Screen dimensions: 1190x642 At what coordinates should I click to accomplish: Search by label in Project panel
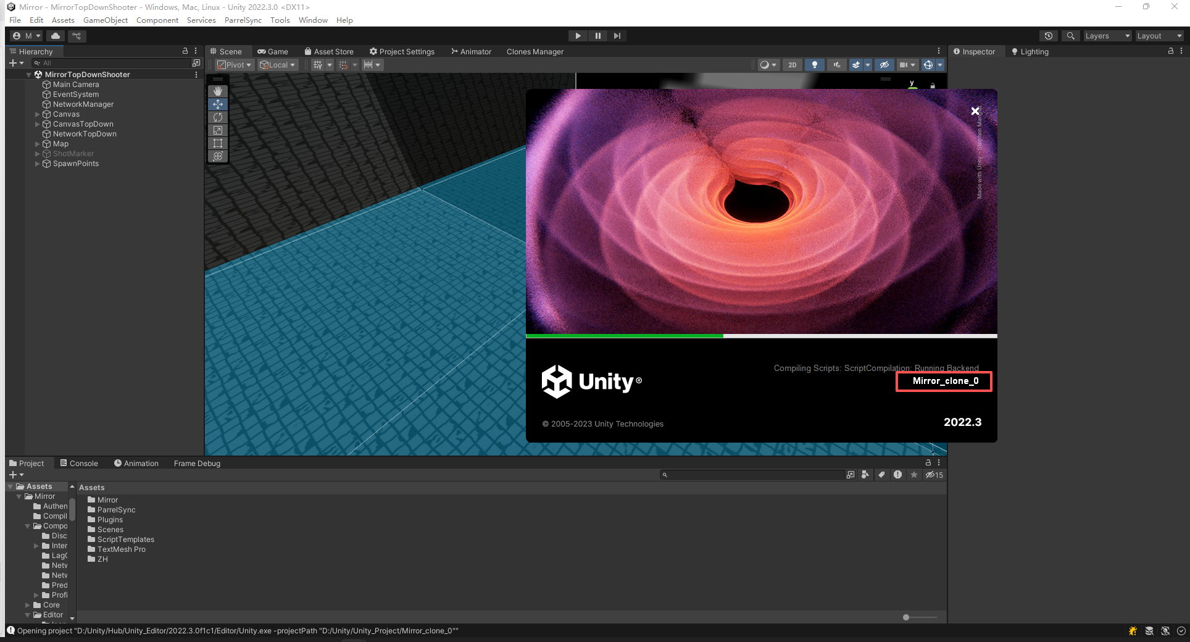click(x=881, y=475)
